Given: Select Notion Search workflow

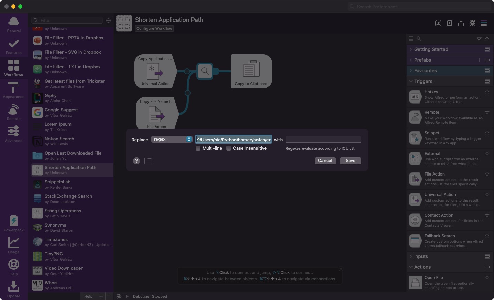Looking at the screenshot, I should (72, 141).
